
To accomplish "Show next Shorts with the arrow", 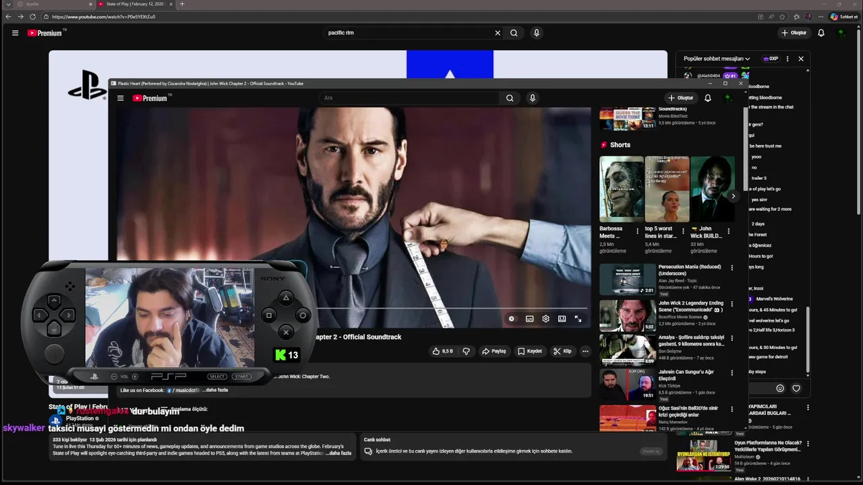I will click(733, 196).
